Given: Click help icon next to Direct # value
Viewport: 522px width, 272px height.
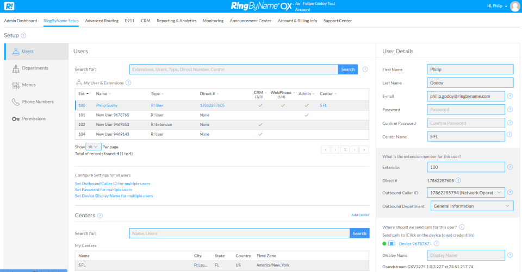Looking at the screenshot, I should click(x=458, y=181).
